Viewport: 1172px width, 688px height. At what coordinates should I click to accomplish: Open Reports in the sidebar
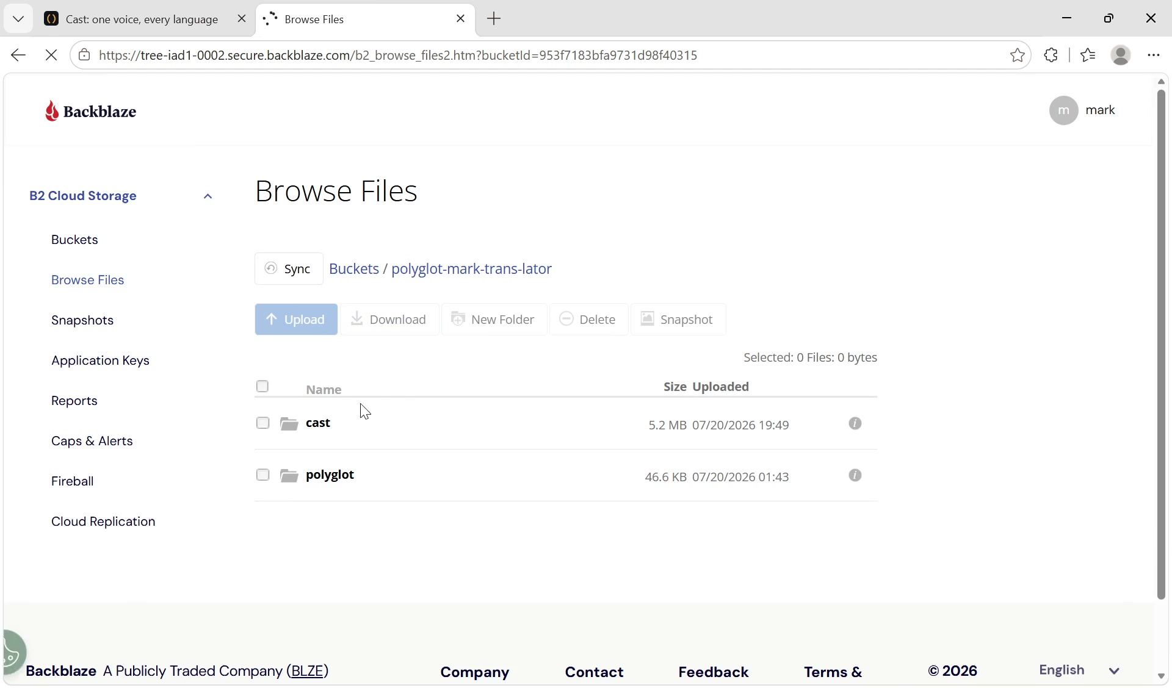click(x=74, y=401)
